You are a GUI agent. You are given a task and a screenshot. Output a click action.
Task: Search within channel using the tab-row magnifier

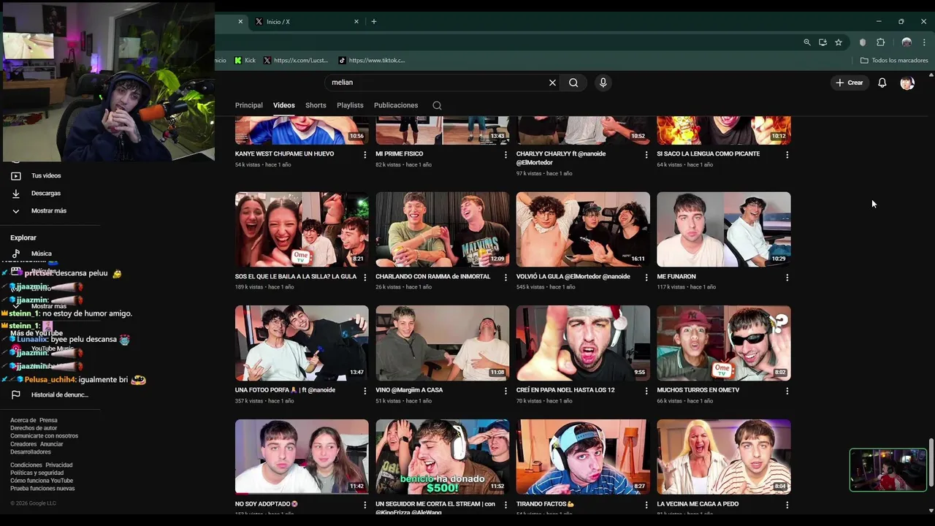(x=437, y=105)
